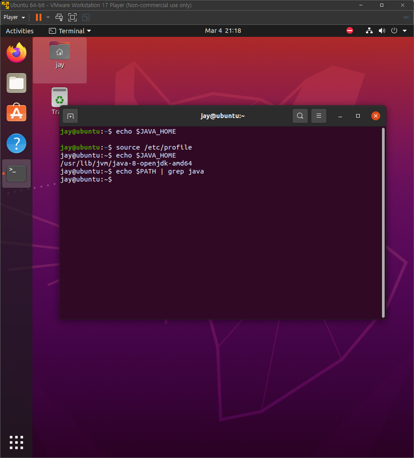Viewport: 414px width, 458px height.
Task: Click the red do-not-disturb indicator icon
Action: point(350,31)
